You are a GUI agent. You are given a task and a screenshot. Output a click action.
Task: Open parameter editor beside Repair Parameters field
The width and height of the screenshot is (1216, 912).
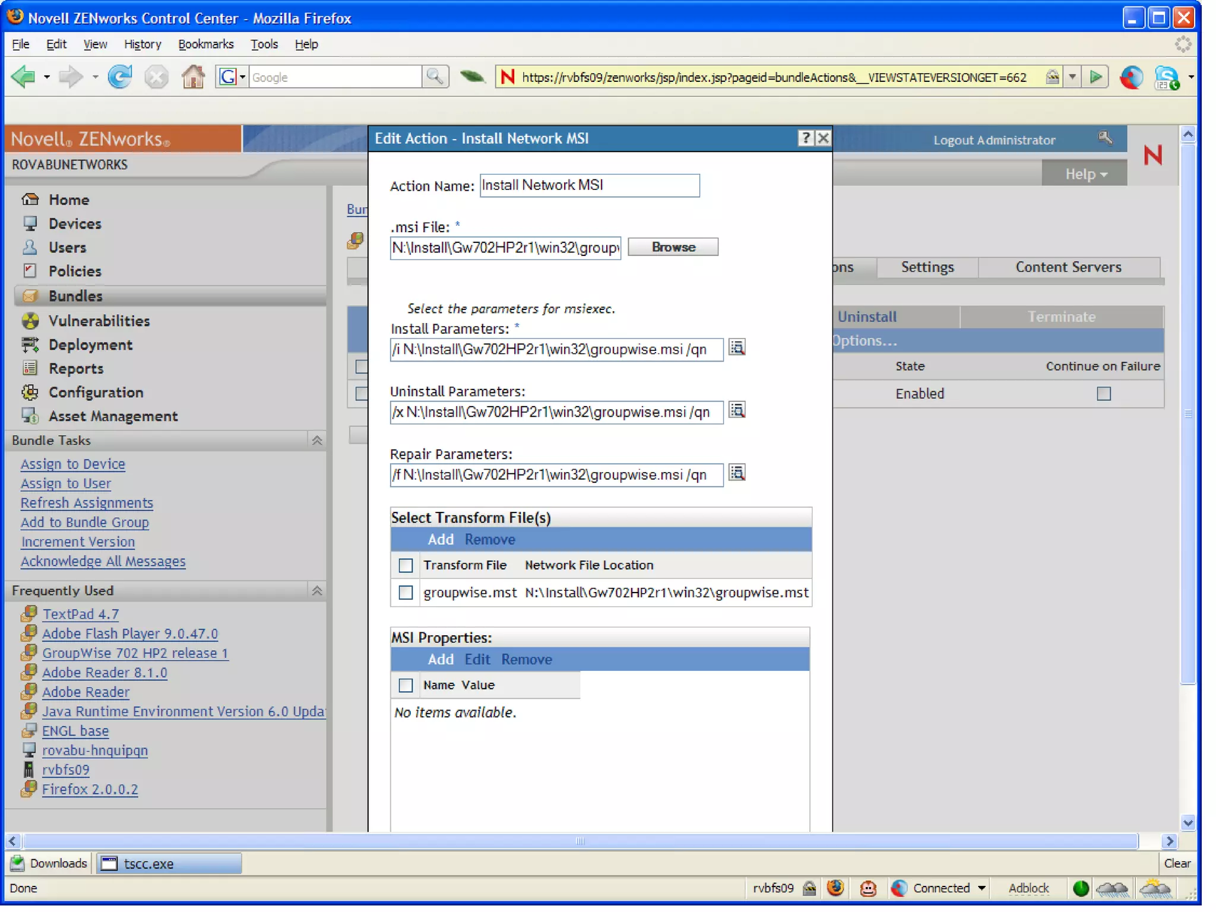click(737, 473)
